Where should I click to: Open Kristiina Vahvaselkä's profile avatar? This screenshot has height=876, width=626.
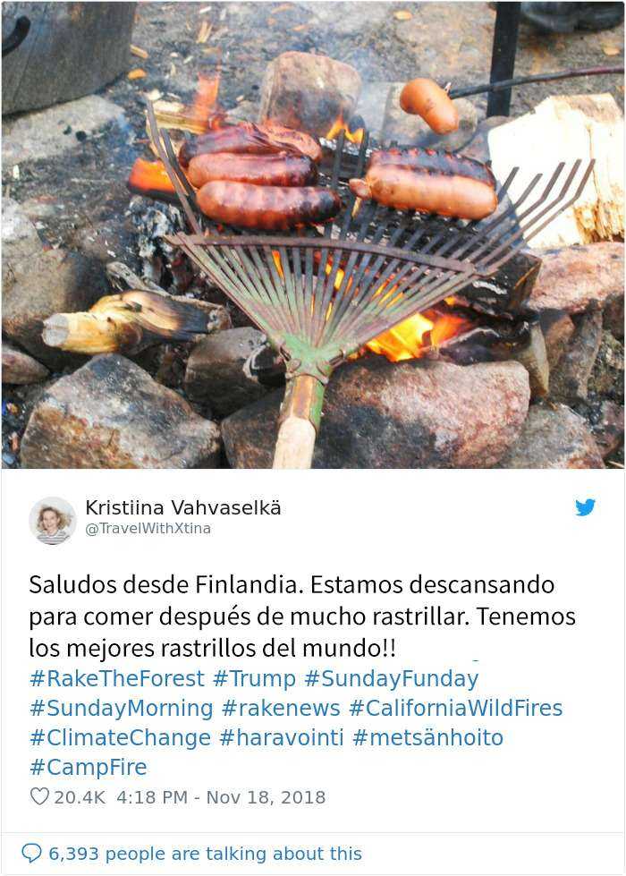coord(53,520)
